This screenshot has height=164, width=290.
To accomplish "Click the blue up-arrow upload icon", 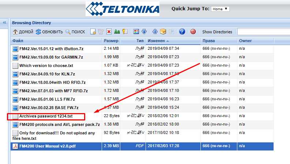I will 155,32.
